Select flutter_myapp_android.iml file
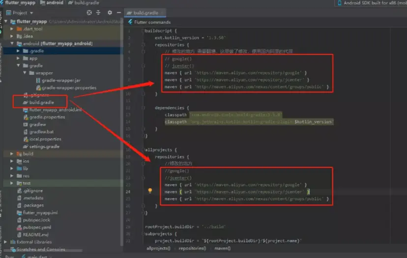Viewport: 407px width, 258px height. [x=55, y=110]
